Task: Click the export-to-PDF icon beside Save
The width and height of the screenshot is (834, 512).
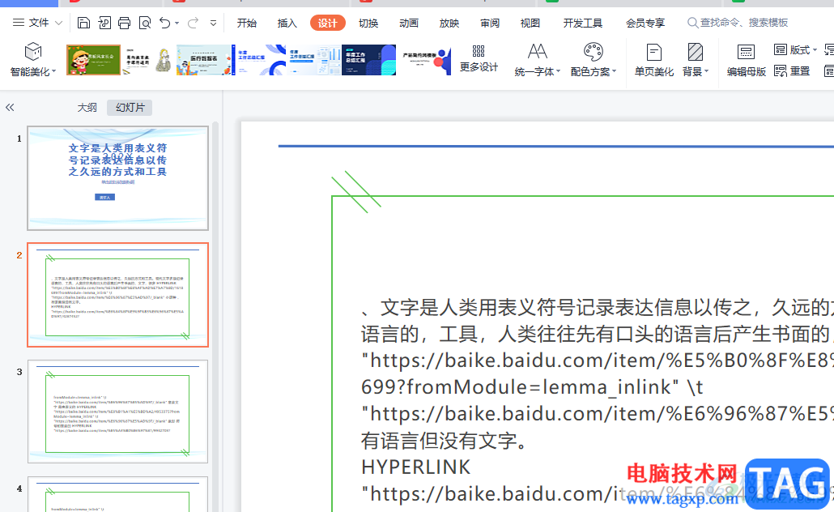Action: 104,23
